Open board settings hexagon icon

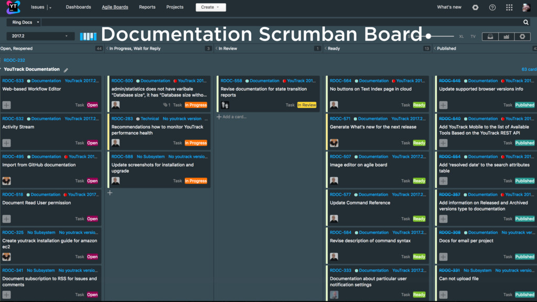click(x=522, y=36)
